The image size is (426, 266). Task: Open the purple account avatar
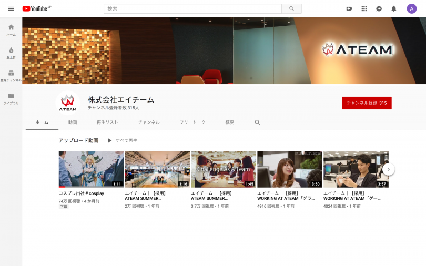click(x=412, y=9)
